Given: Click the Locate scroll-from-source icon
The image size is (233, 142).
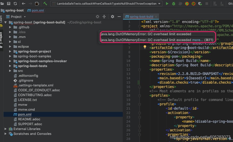Looking at the screenshot, I should coord(98,17).
